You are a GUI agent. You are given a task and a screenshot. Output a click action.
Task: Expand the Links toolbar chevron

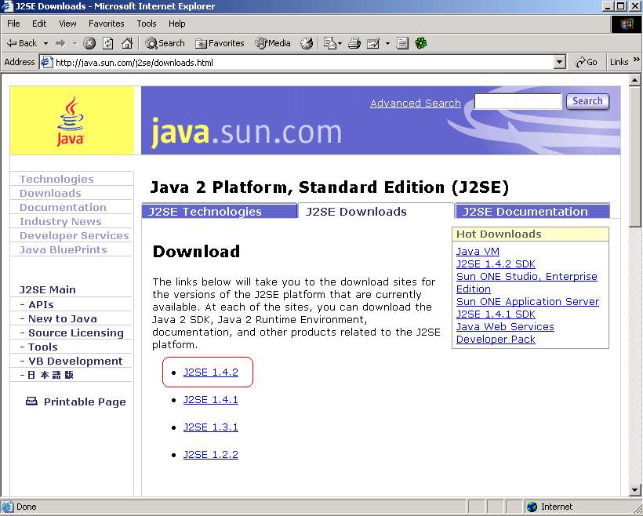click(636, 60)
